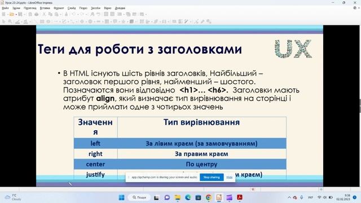This screenshot has width=361, height=203.
Task: Click the Clone formatting brush icon
Action: tap(67, 14)
